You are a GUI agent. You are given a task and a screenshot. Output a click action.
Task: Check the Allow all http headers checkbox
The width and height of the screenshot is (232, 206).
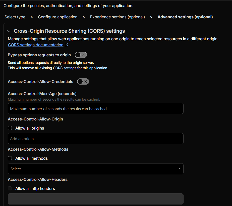tap(10, 188)
